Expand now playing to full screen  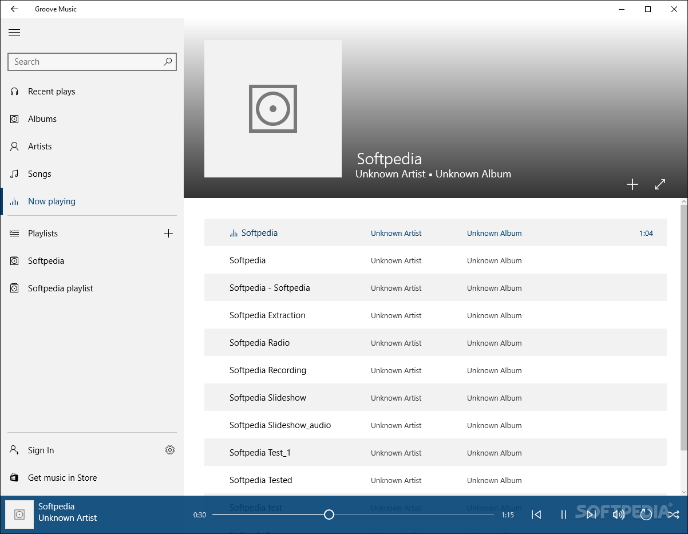pyautogui.click(x=660, y=184)
